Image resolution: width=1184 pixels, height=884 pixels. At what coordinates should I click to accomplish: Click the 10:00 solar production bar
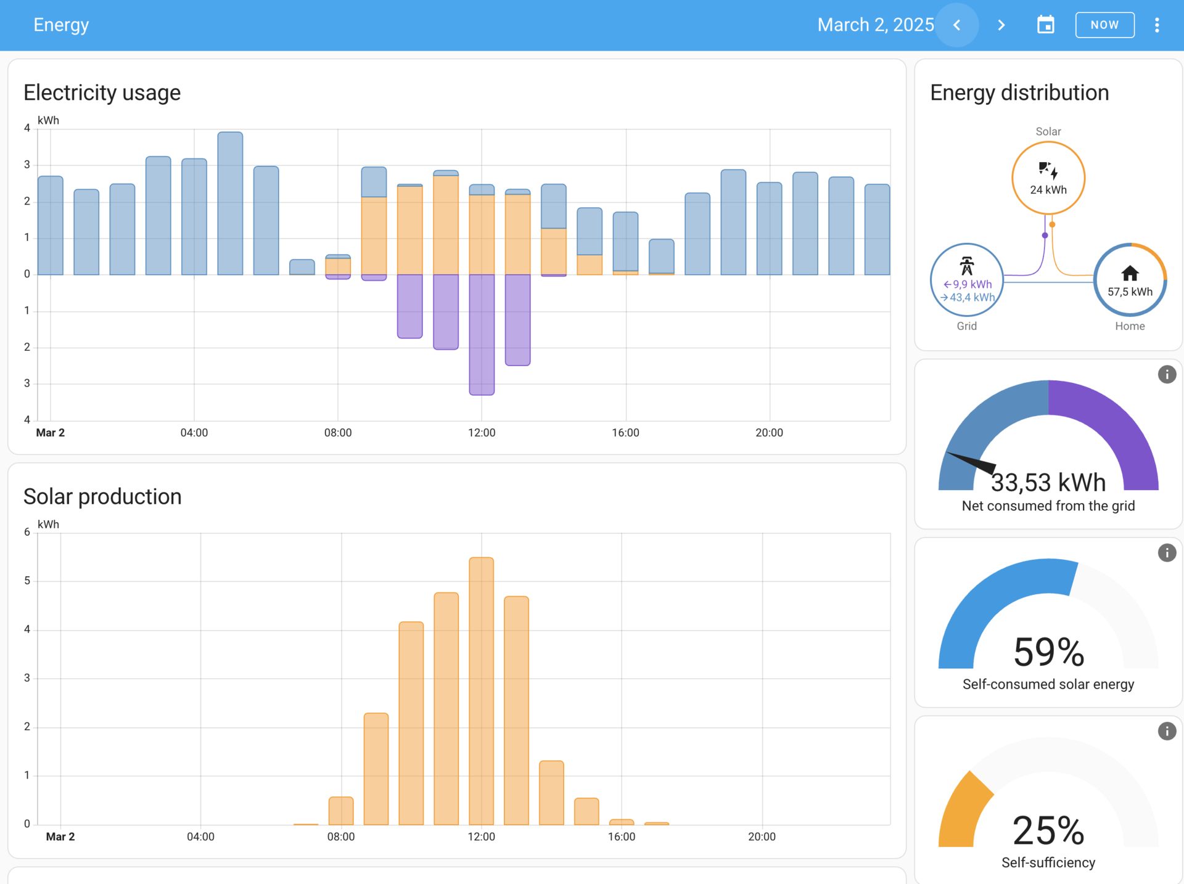[411, 723]
